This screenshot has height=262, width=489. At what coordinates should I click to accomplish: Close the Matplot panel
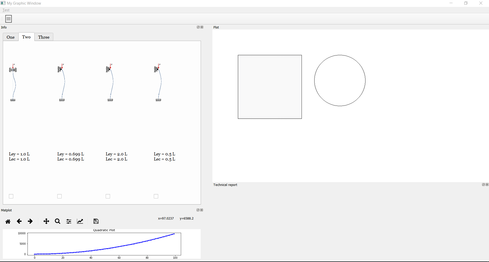coord(201,210)
